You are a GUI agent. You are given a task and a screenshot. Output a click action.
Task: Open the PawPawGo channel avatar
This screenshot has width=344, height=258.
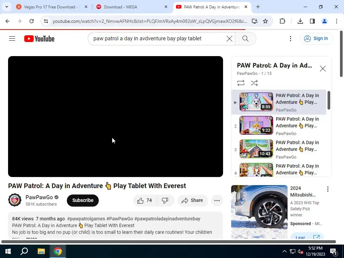pyautogui.click(x=15, y=200)
